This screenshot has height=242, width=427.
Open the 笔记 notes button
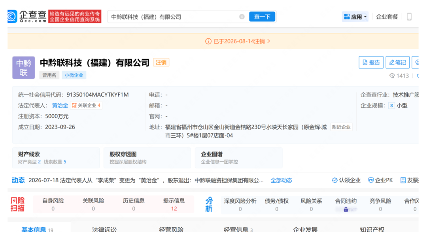pos(397,62)
